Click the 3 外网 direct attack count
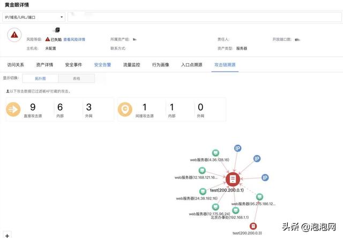343x238 pixels. pyautogui.click(x=88, y=107)
